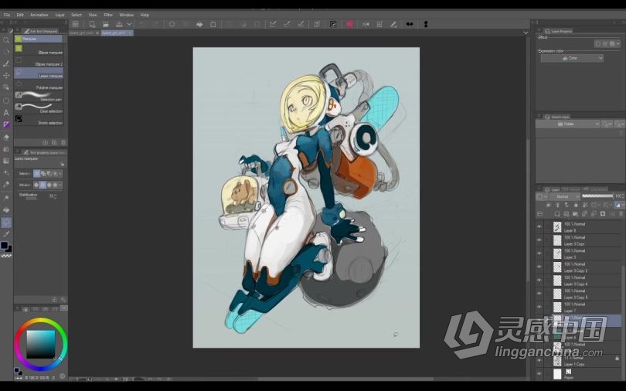Click inside the color wheel square
The image size is (626, 391).
tap(41, 344)
